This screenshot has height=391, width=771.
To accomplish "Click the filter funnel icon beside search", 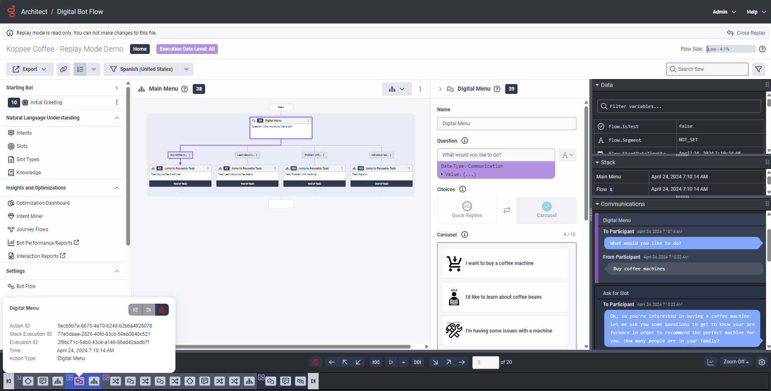I will pyautogui.click(x=759, y=69).
